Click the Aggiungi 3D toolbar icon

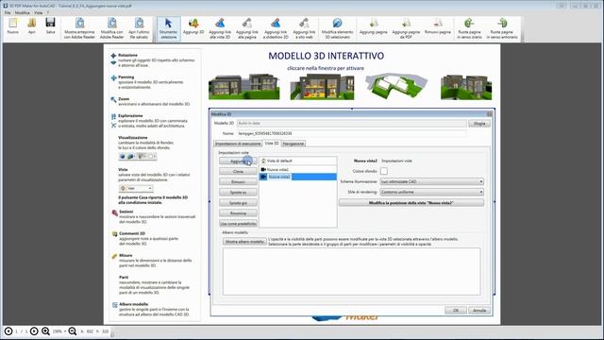(x=193, y=26)
